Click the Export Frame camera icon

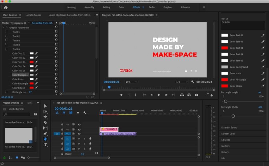coord(197,95)
